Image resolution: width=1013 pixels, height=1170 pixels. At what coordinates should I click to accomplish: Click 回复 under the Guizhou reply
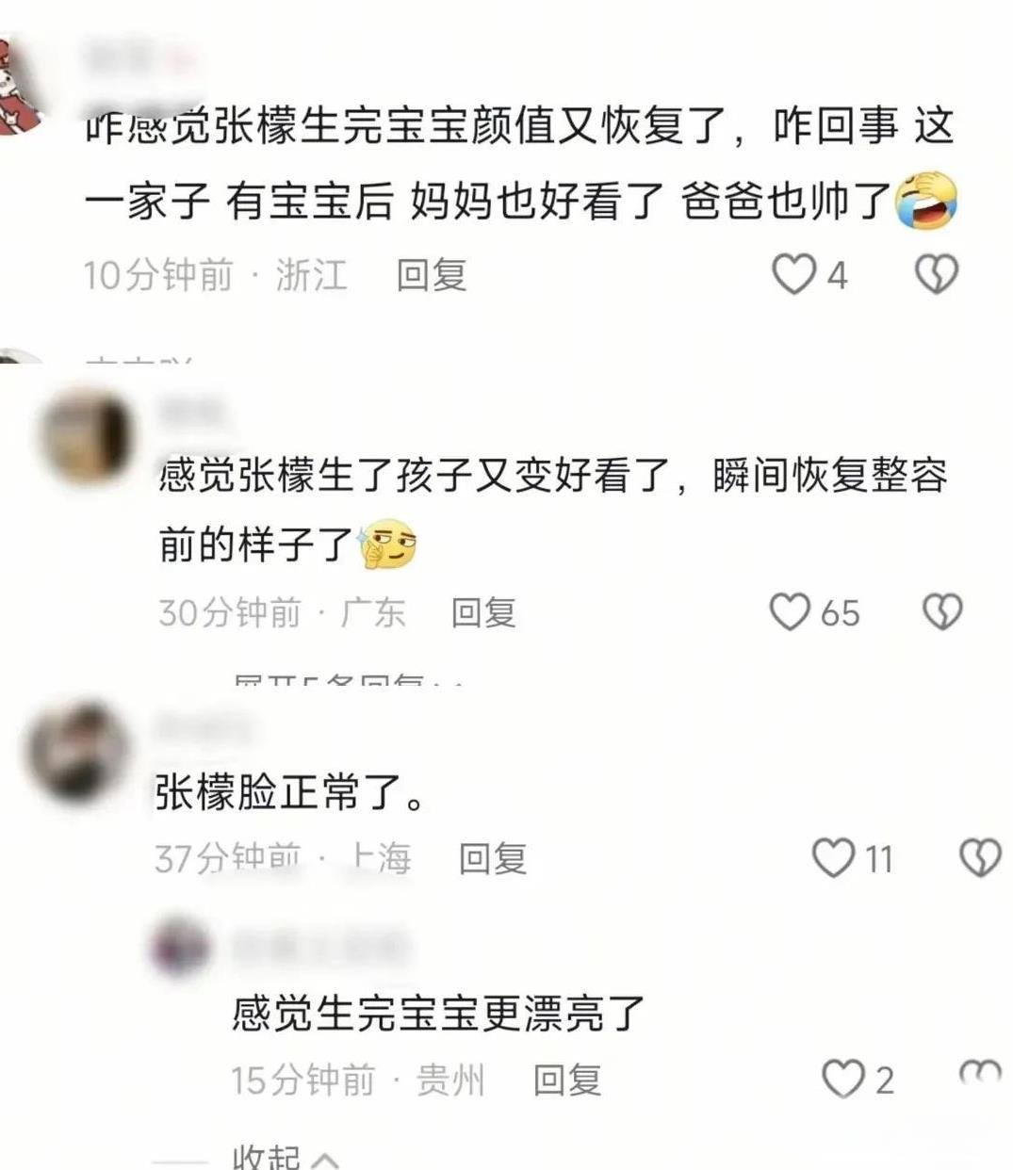pos(566,1080)
